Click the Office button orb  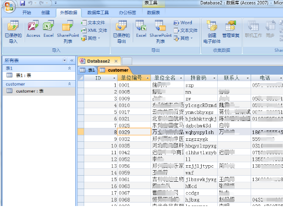click(8, 7)
